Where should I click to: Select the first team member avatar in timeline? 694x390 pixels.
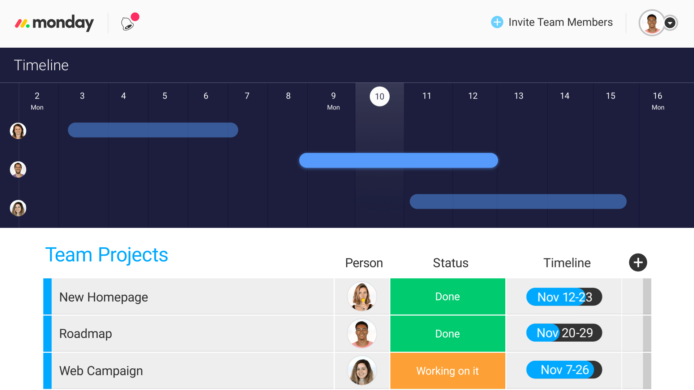coord(18,130)
